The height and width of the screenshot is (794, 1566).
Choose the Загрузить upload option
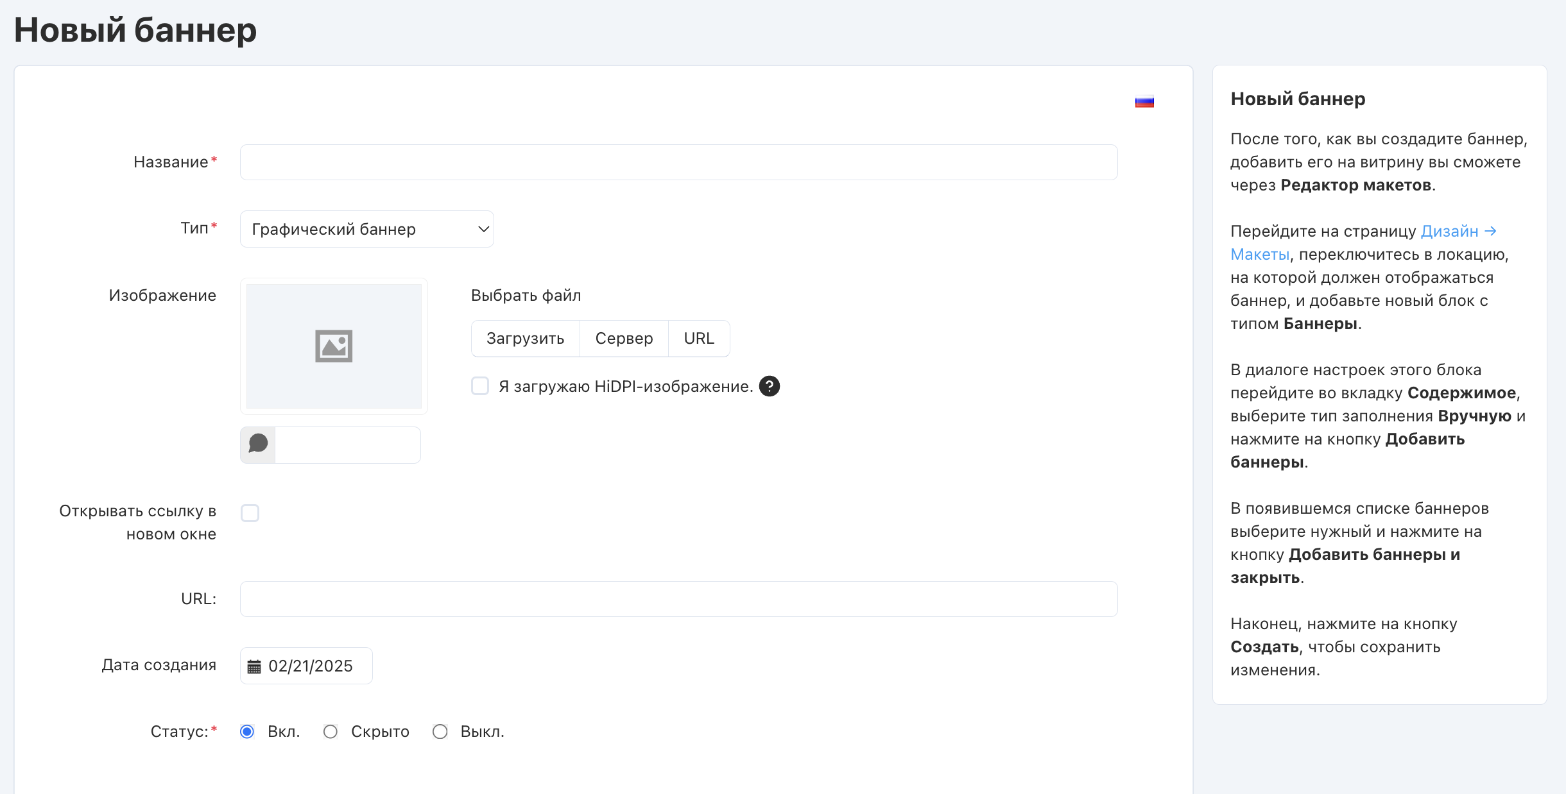tap(525, 338)
